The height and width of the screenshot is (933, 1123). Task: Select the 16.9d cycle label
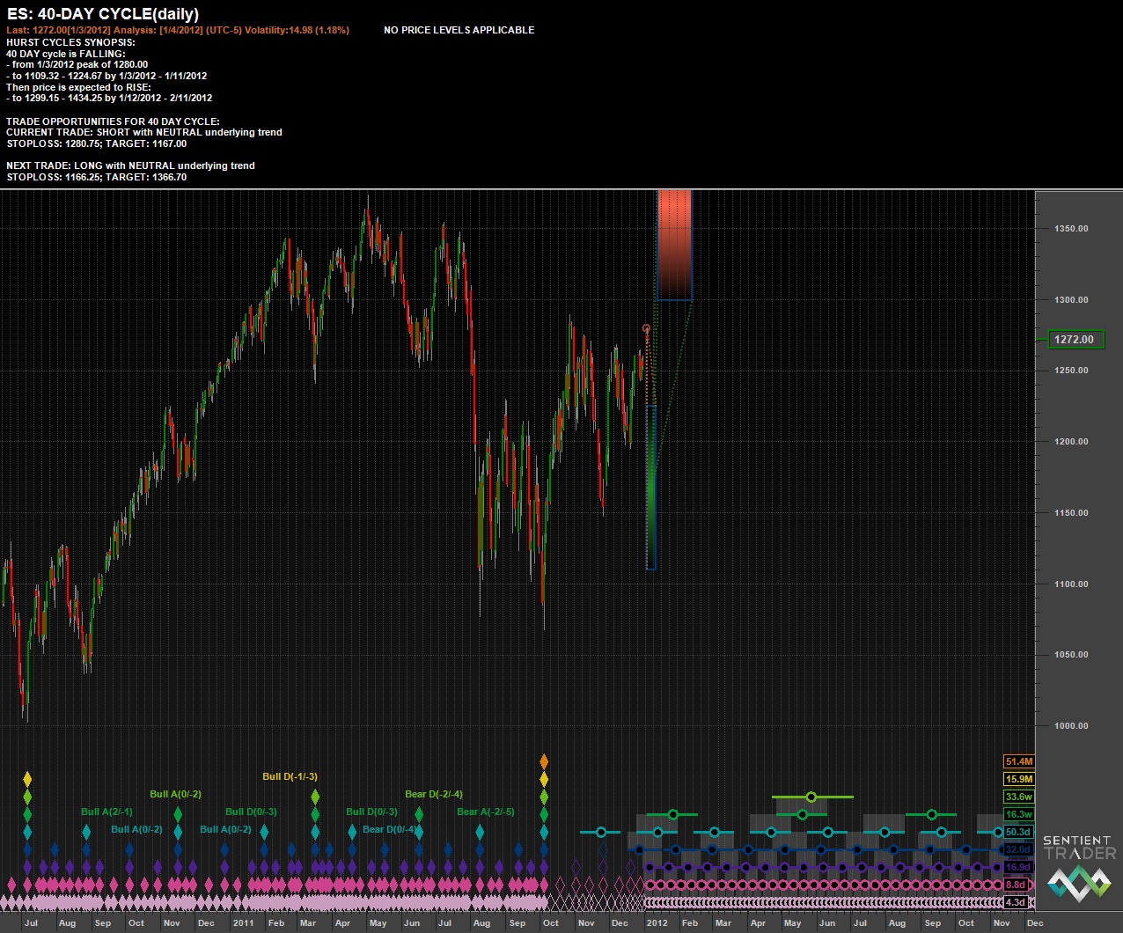point(1017,867)
